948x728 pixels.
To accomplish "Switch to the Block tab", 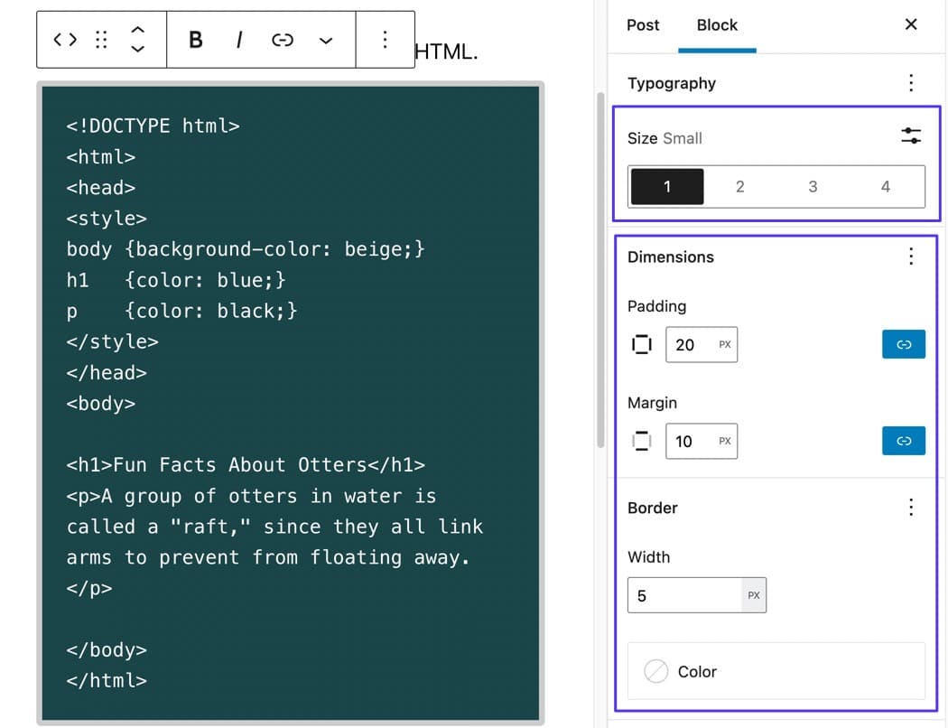I will [717, 25].
